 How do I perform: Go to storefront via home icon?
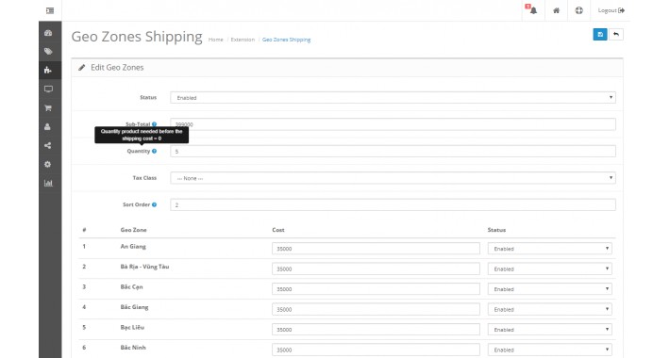(556, 10)
